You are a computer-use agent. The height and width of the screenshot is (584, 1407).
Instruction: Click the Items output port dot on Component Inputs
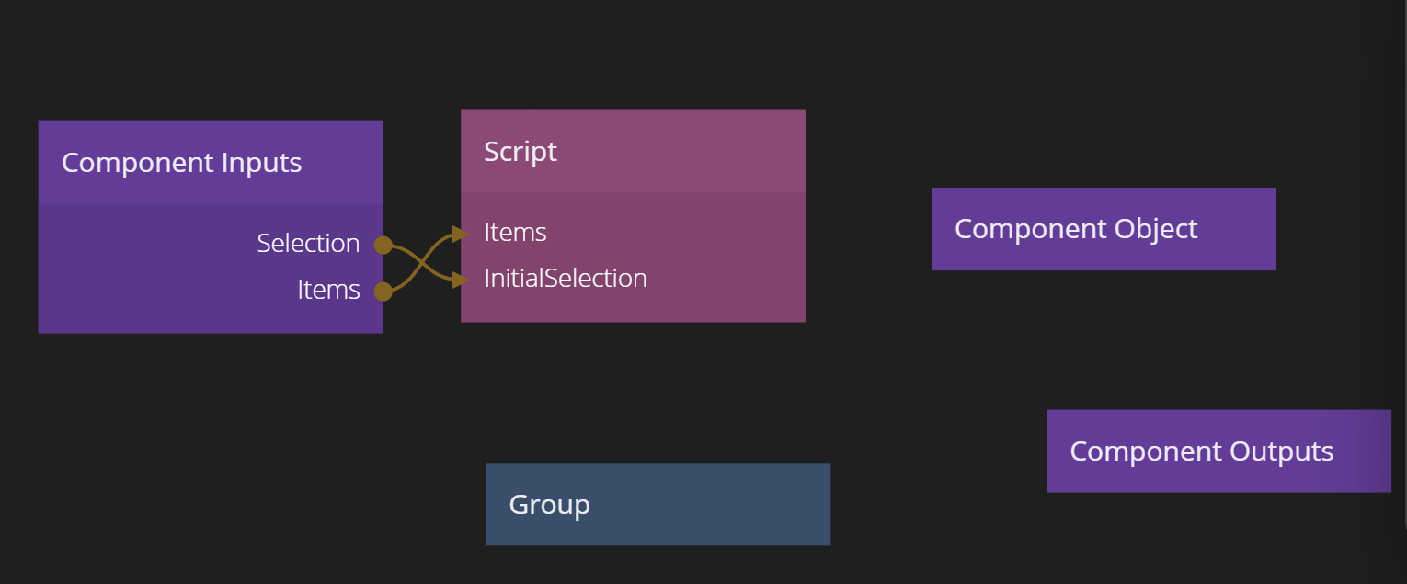coord(383,292)
